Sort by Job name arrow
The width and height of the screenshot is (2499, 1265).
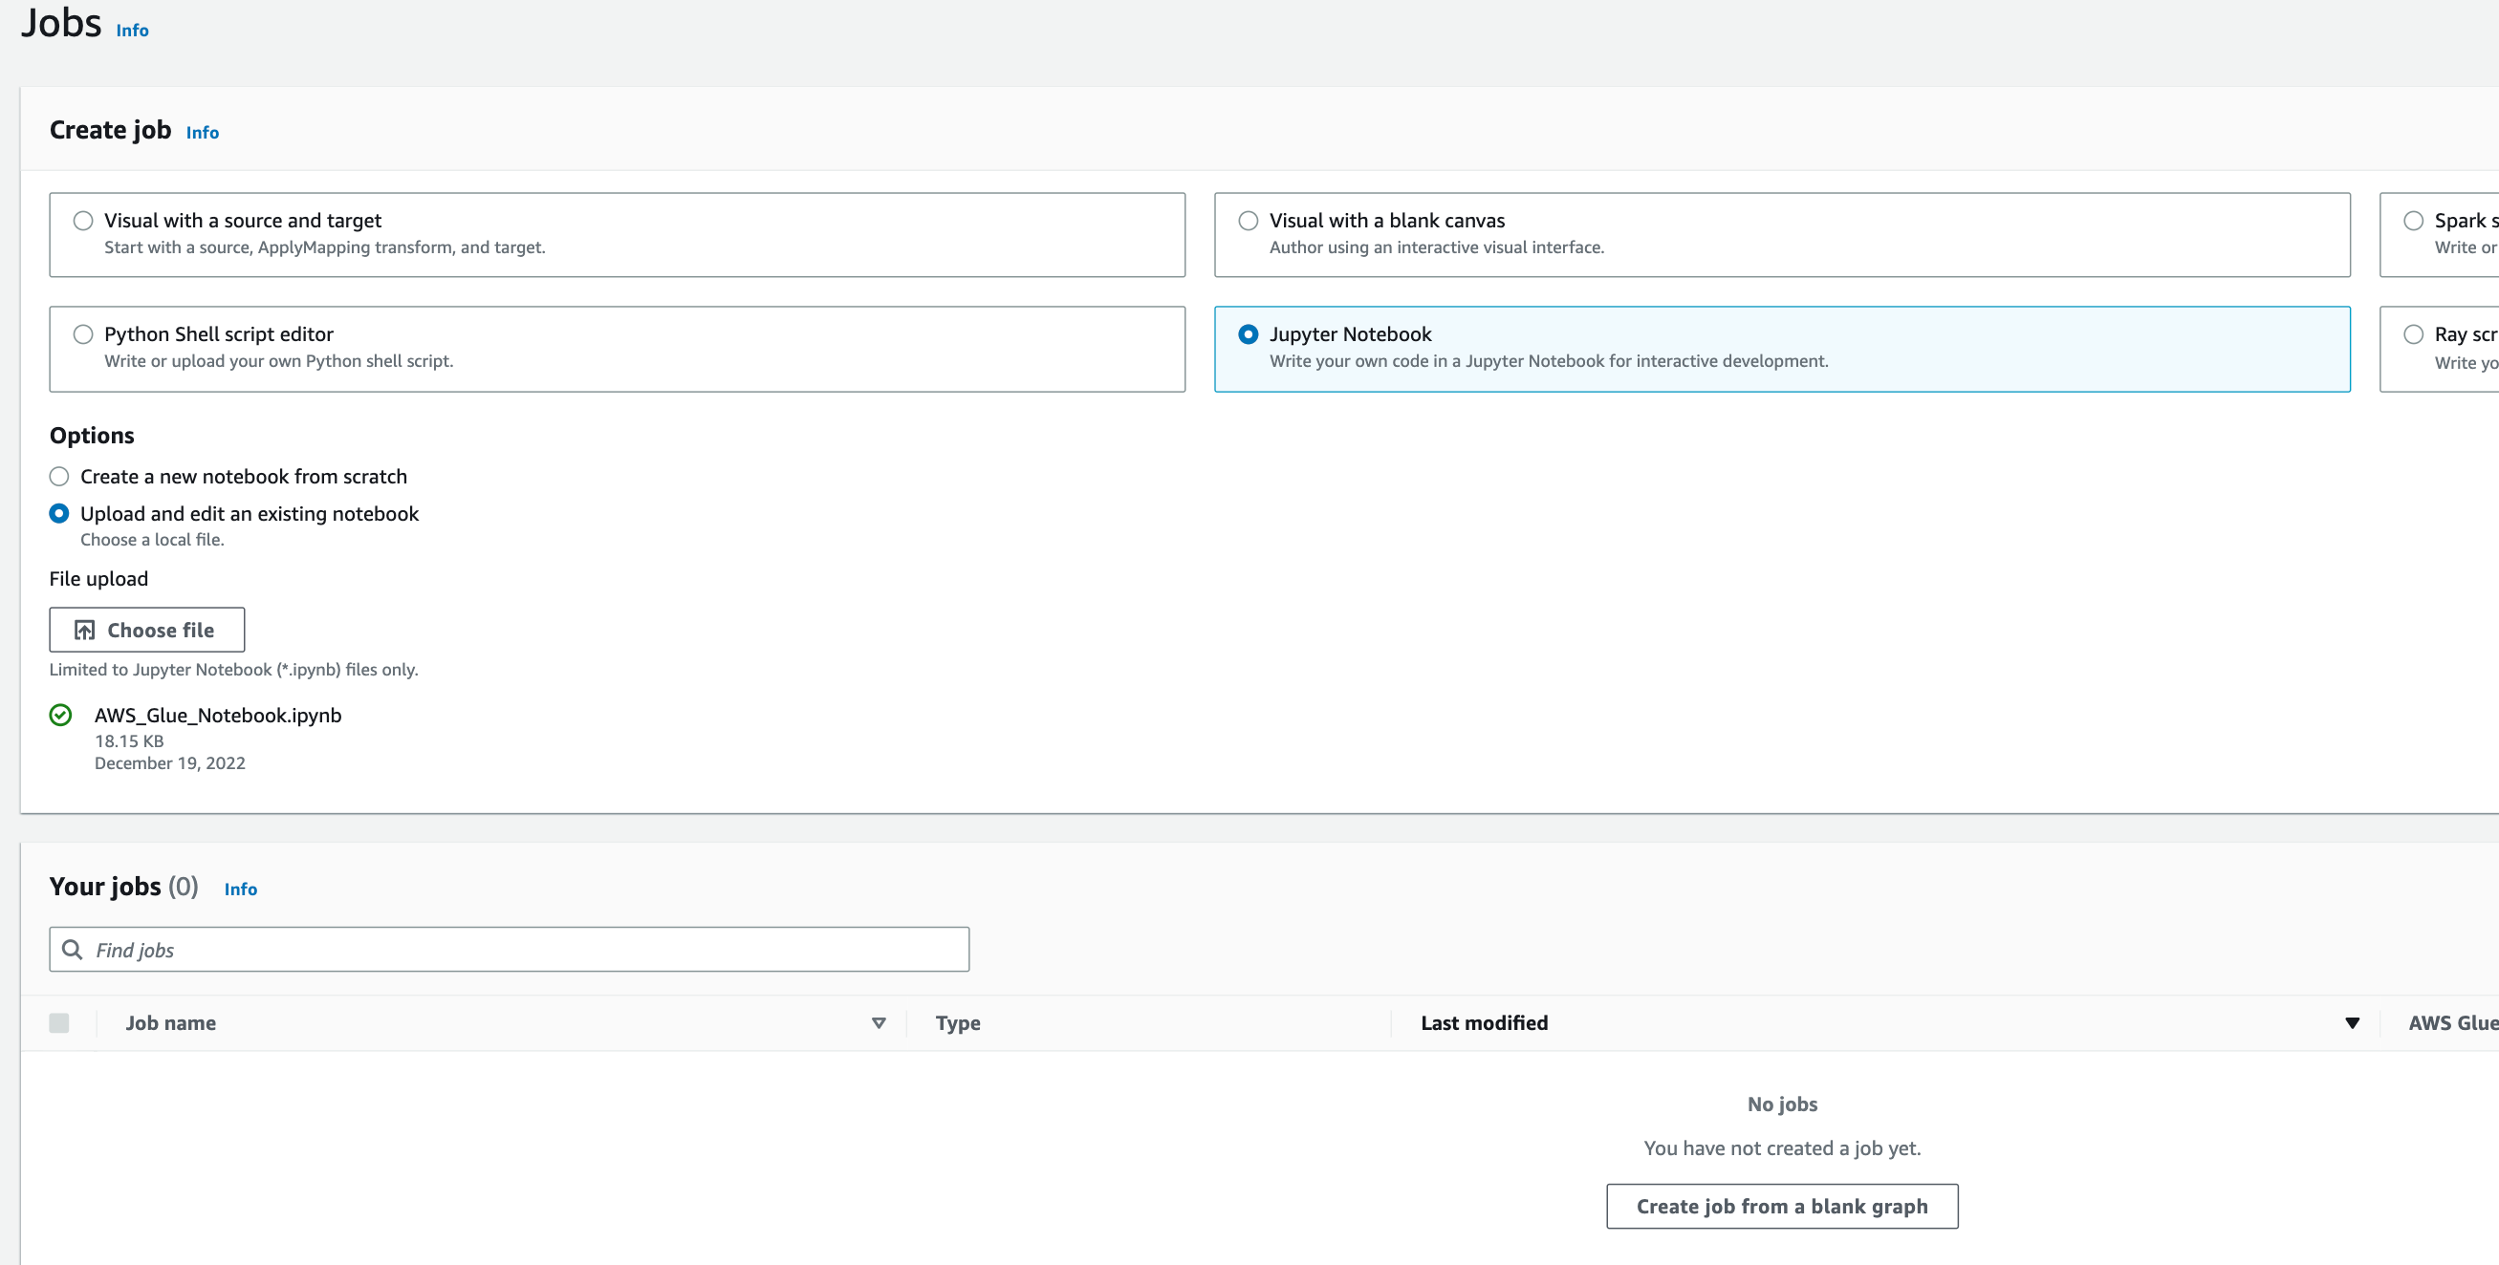pos(879,1023)
